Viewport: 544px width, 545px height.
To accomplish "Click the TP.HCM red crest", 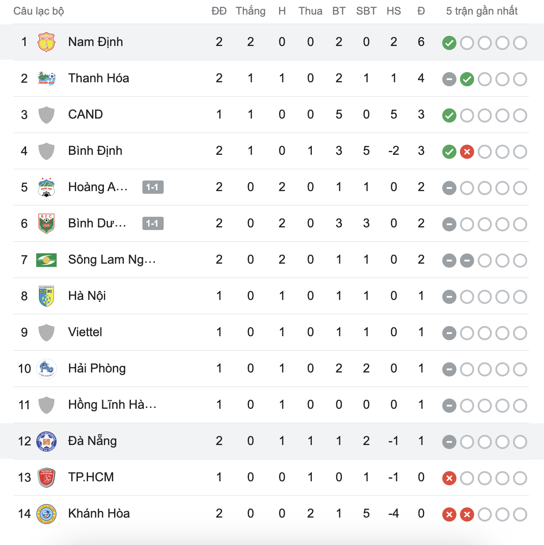I will click(x=46, y=477).
